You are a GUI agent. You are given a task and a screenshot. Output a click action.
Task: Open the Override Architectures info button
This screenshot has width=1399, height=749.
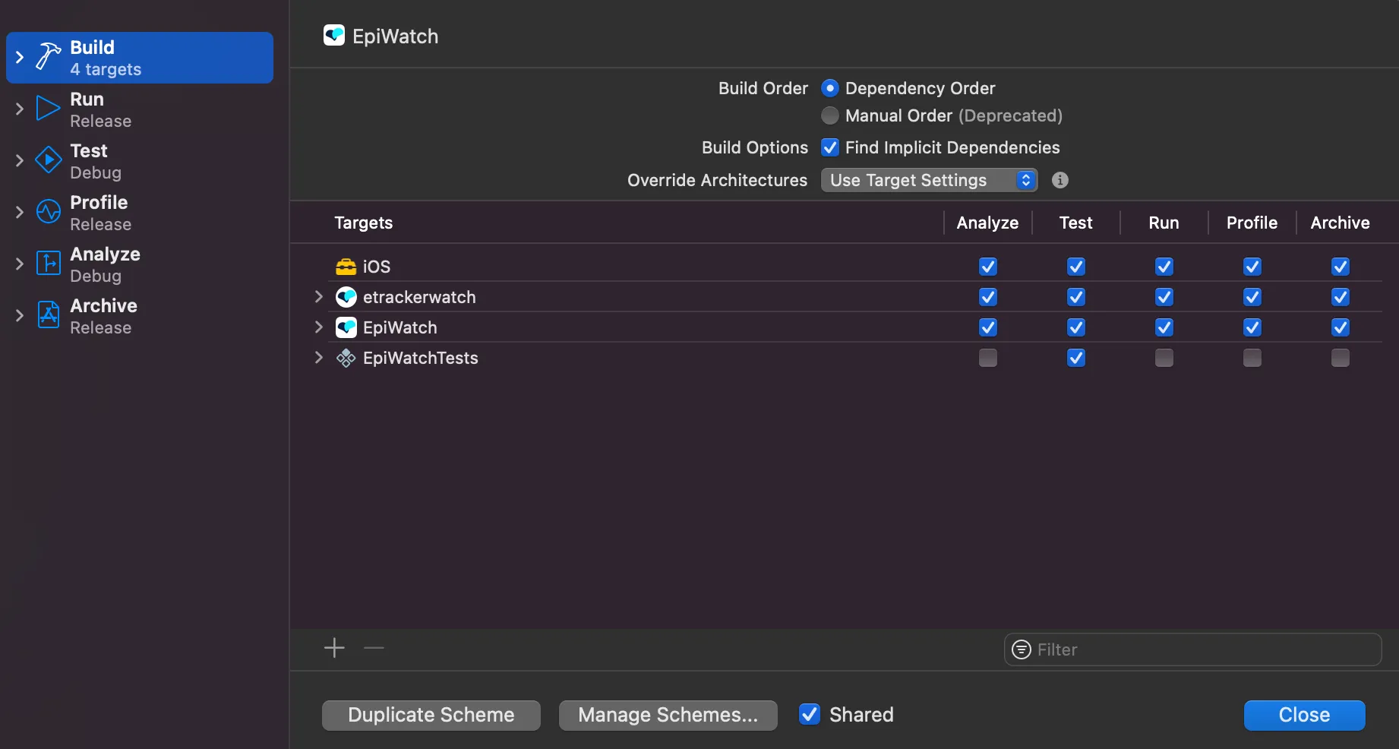click(x=1059, y=180)
